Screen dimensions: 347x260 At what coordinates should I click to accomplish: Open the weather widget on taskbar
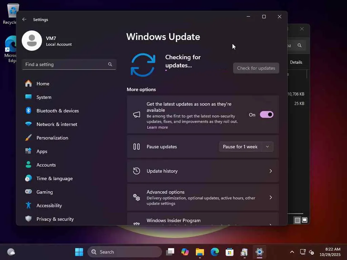(11, 252)
